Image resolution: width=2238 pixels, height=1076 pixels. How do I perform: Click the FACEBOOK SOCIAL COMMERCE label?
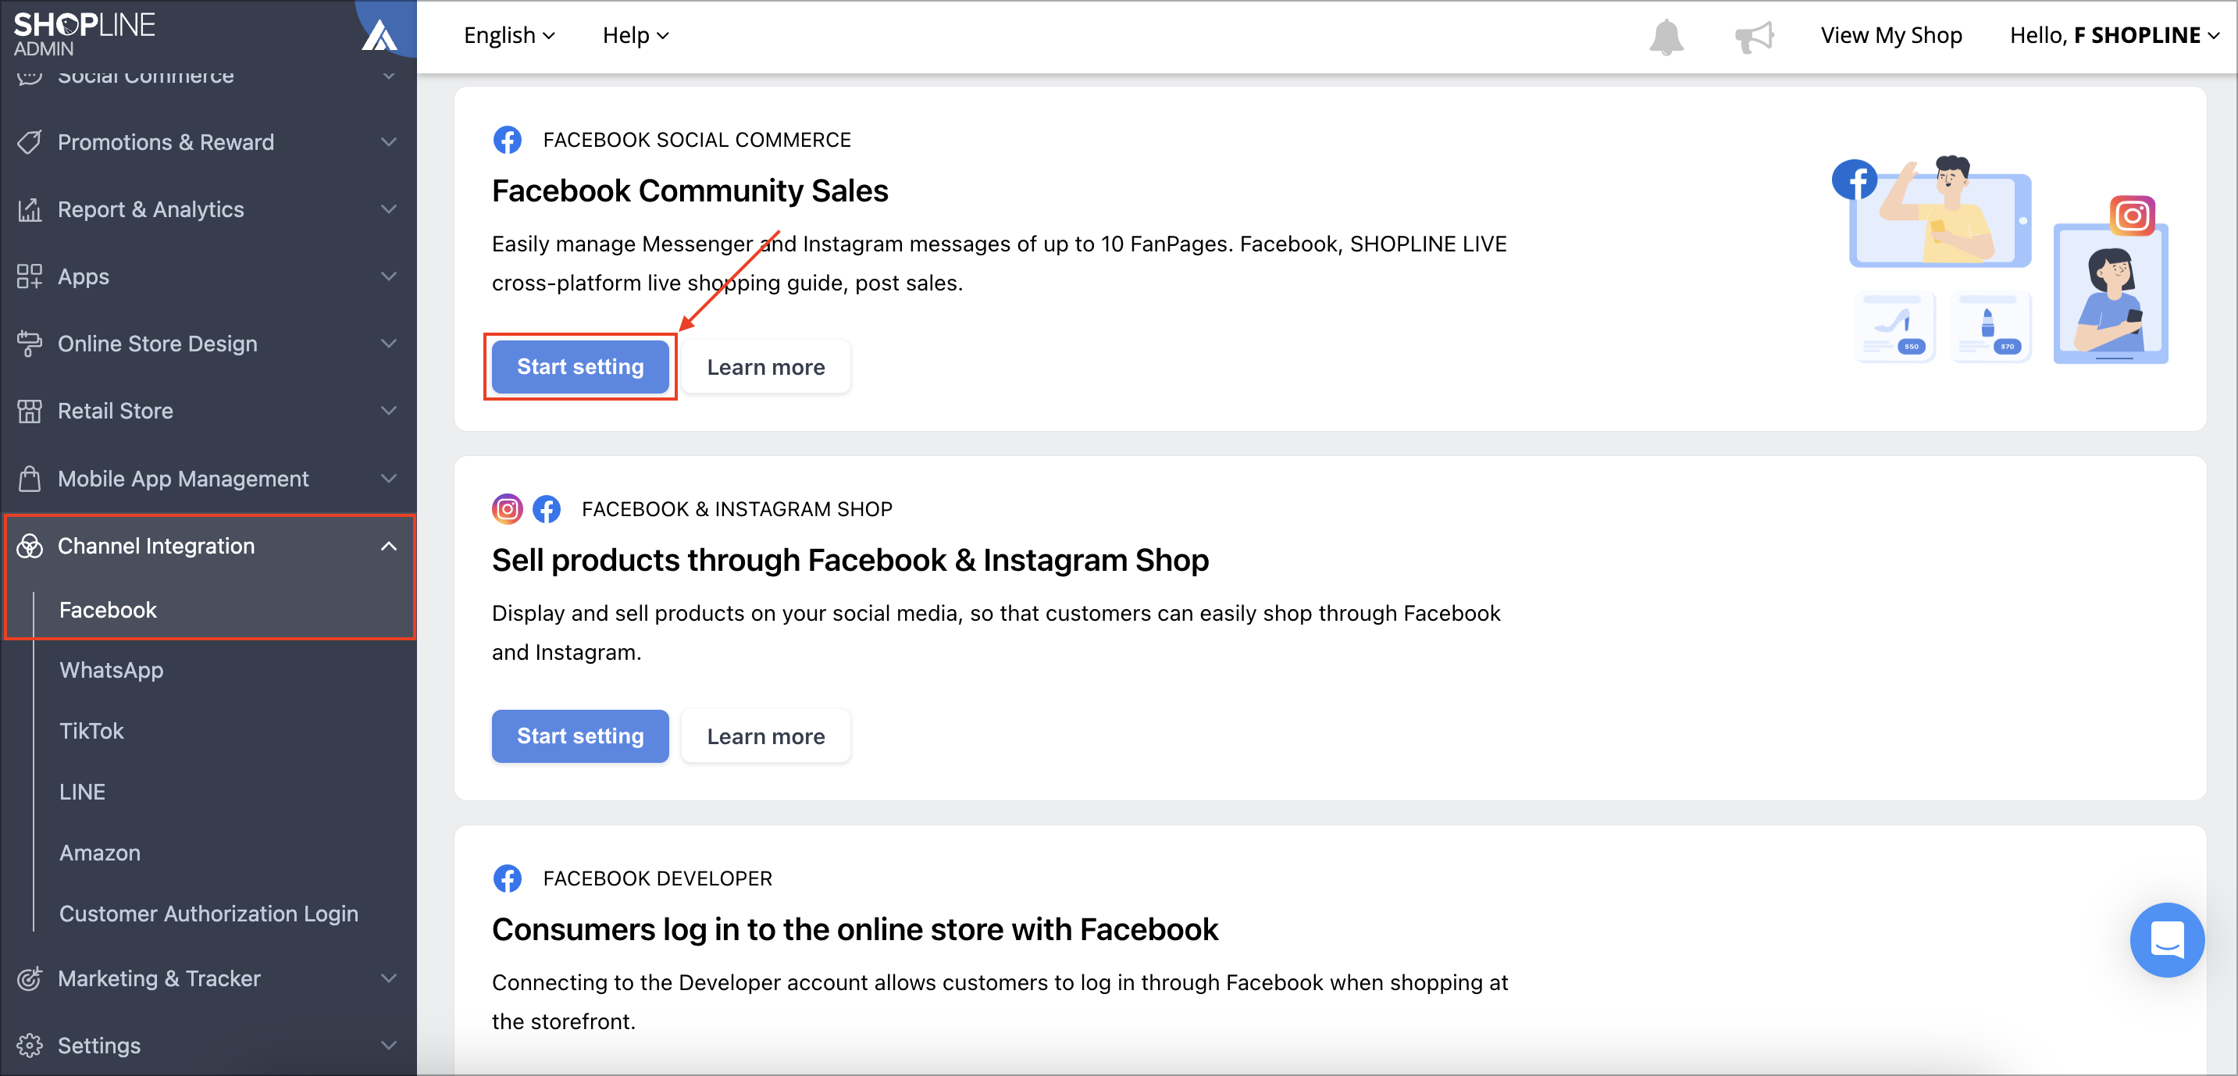click(697, 140)
